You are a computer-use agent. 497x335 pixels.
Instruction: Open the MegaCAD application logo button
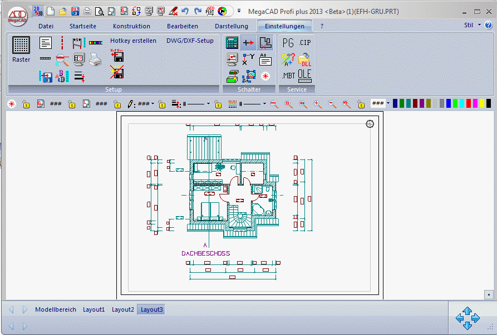point(17,16)
